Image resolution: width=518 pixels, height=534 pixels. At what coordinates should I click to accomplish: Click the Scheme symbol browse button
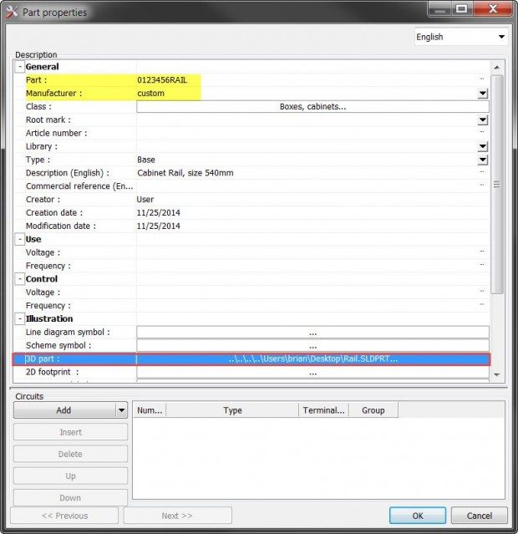click(x=312, y=346)
